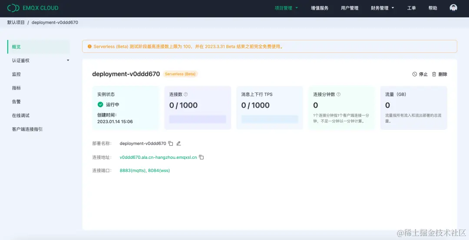The image size is (469, 240).
Task: Click the 消息上下行 TPS label
Action: coord(257,94)
